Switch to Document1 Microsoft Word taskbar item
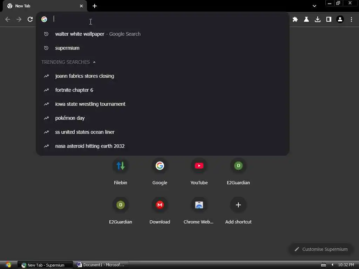The image size is (359, 269). (101, 265)
